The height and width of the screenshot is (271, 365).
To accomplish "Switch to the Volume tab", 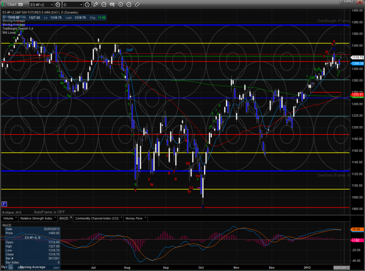I will click(8, 218).
